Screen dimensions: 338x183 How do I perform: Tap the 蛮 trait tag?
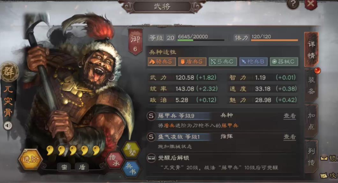tap(64, 167)
